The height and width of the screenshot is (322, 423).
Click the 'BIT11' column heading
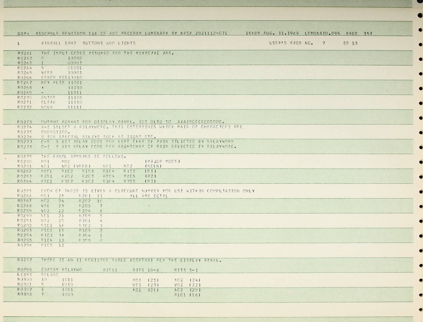pyautogui.click(x=110, y=270)
